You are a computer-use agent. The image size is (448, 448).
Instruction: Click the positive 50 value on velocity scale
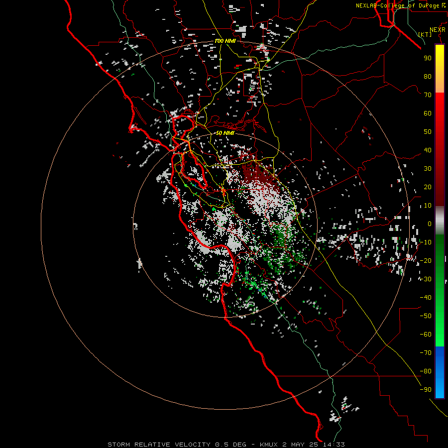click(x=428, y=132)
